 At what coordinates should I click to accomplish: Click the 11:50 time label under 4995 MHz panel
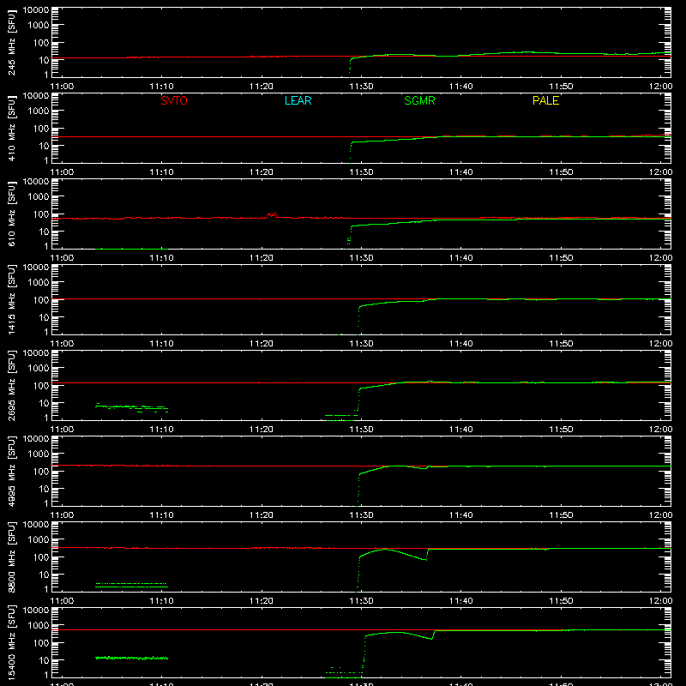click(561, 515)
